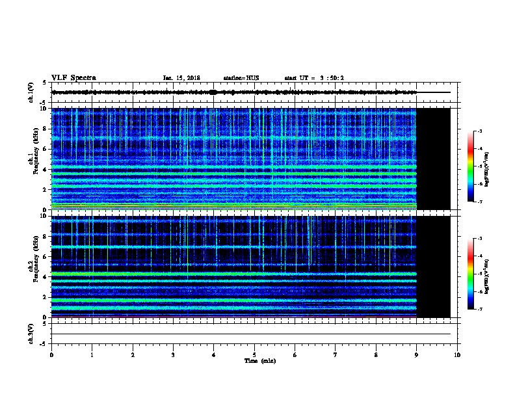This screenshot has width=515, height=398.
Task: Click the "start UT = 3 :50: 2" text
Action: point(314,78)
